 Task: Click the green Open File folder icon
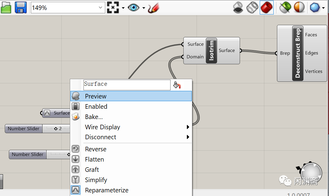tap(6, 8)
